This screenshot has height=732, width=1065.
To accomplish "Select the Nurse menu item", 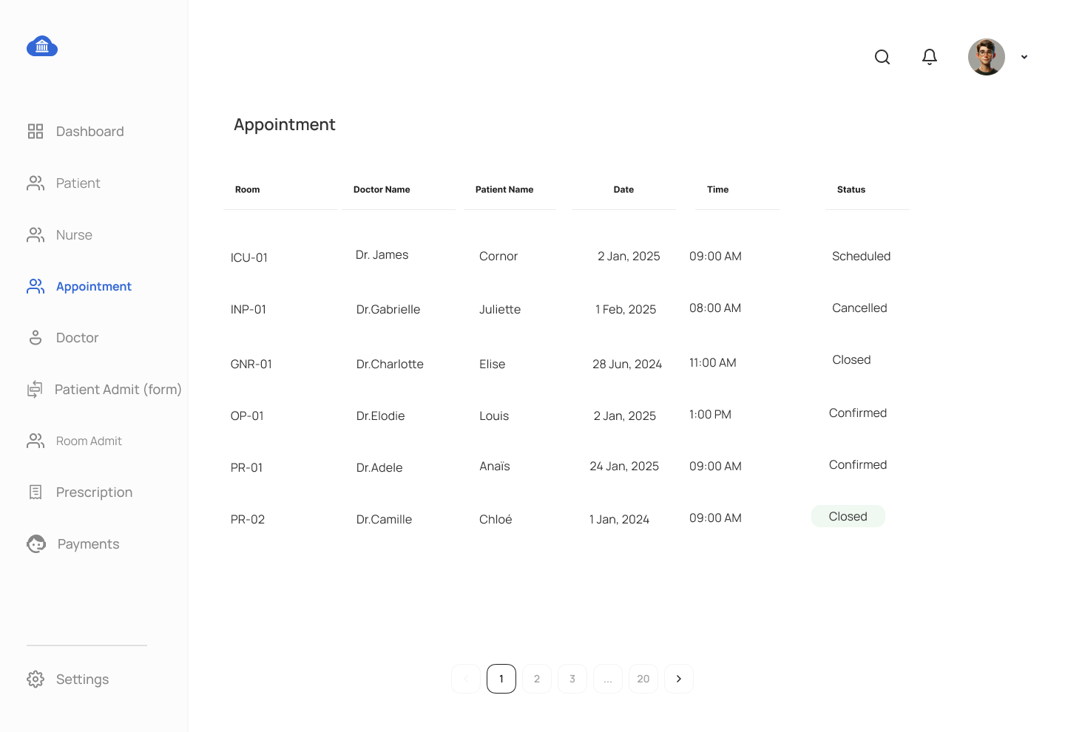I will coord(74,235).
